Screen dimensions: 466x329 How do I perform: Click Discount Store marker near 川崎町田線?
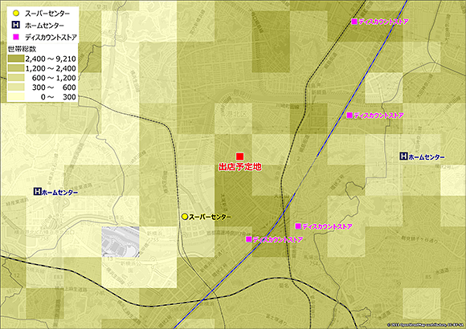pos(349,116)
